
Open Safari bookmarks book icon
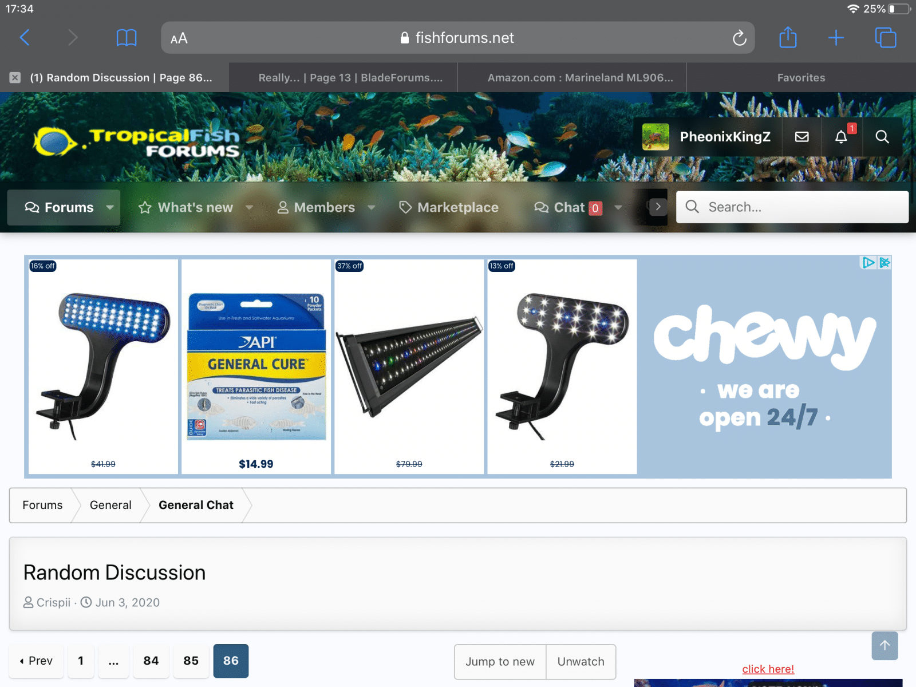click(126, 38)
